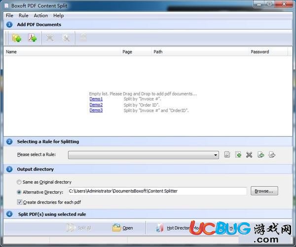296x247 pixels.
Task: Click the Split All button
Action: pos(79,228)
